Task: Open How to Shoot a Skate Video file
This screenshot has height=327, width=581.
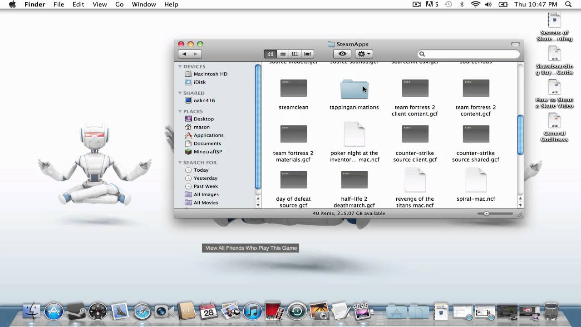Action: point(554,94)
